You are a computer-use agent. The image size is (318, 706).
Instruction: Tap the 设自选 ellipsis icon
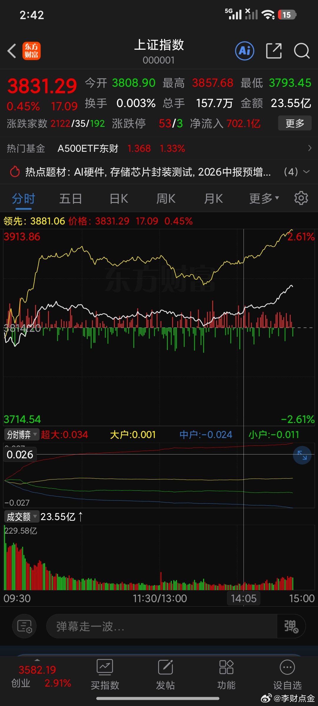click(x=287, y=667)
